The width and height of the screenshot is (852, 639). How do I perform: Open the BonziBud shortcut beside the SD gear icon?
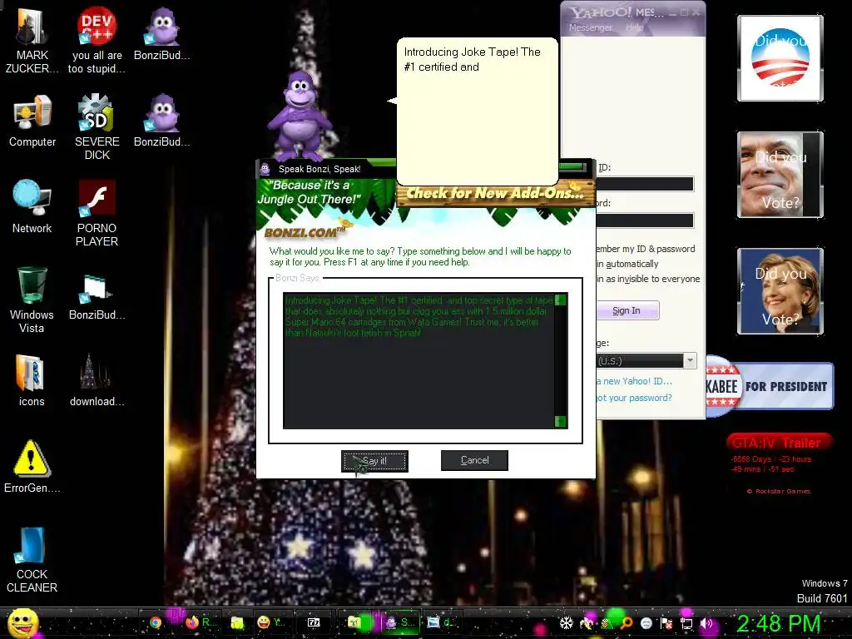162,120
